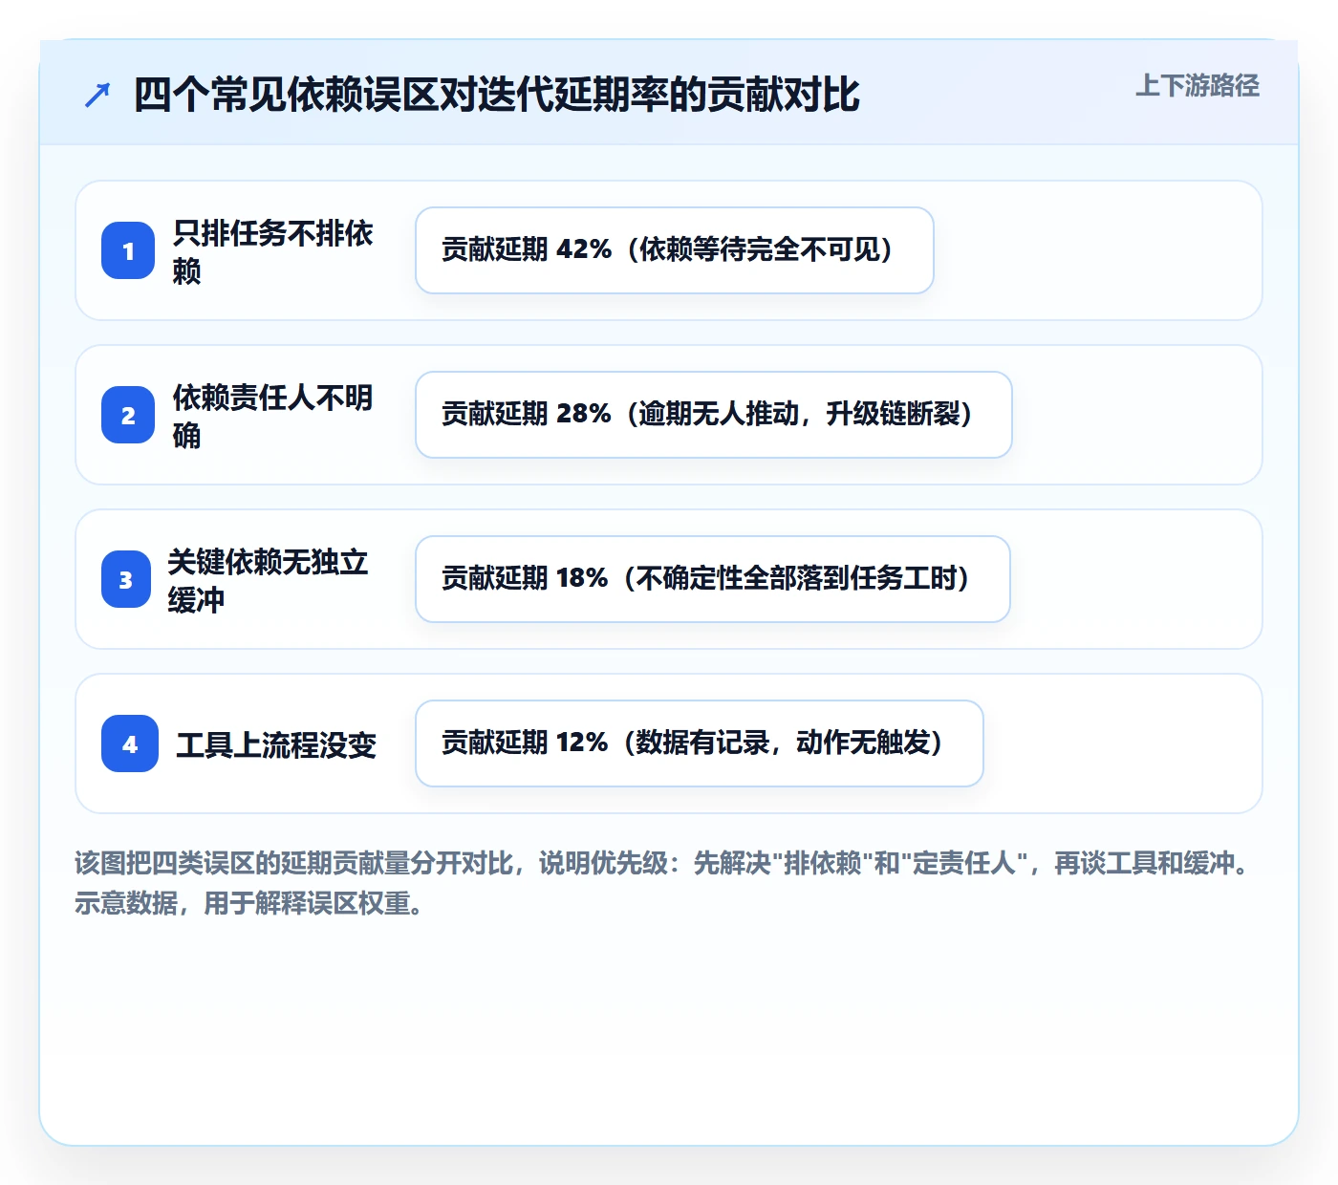Click the 贡献延期 12% value box

(x=700, y=743)
